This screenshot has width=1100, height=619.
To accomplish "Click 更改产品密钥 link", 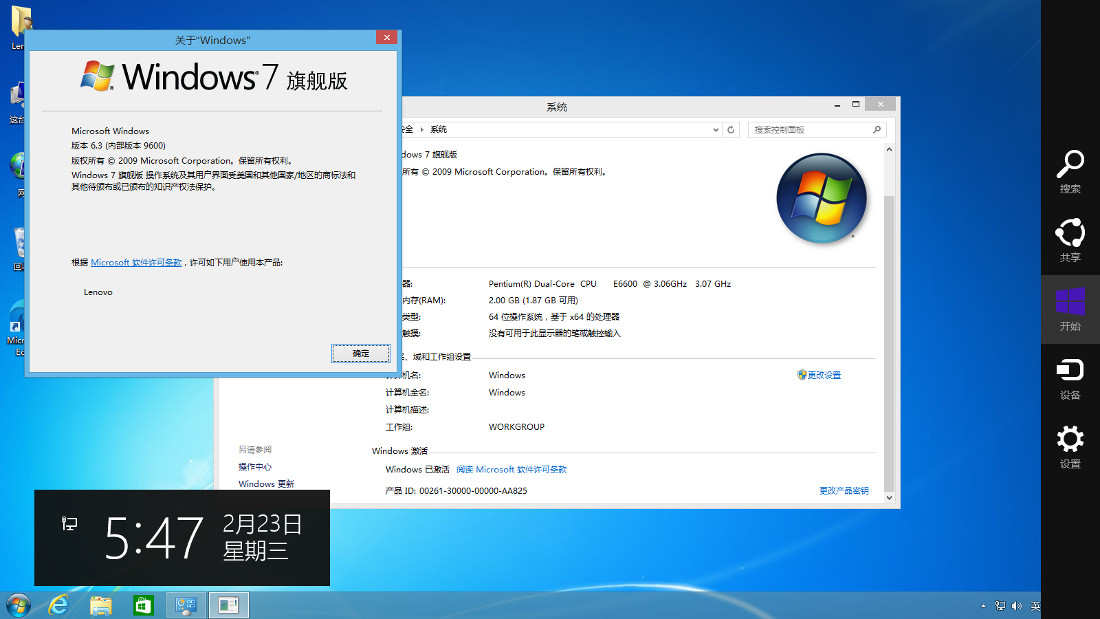I will 844,491.
